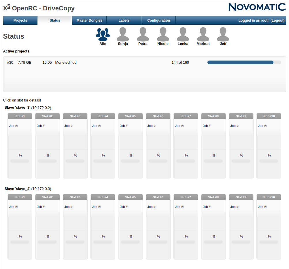Click the Markus user avatar
Screen dimensions: 289x269
tap(203, 35)
